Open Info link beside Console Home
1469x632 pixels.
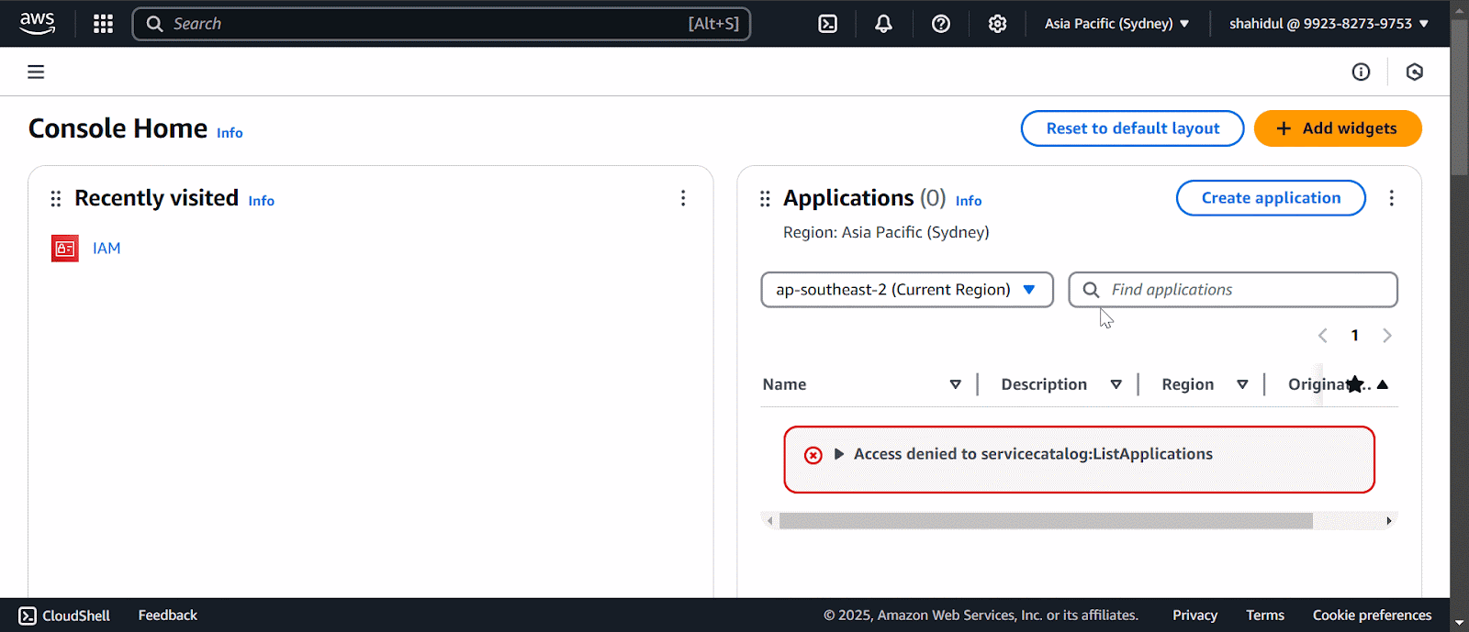click(230, 133)
